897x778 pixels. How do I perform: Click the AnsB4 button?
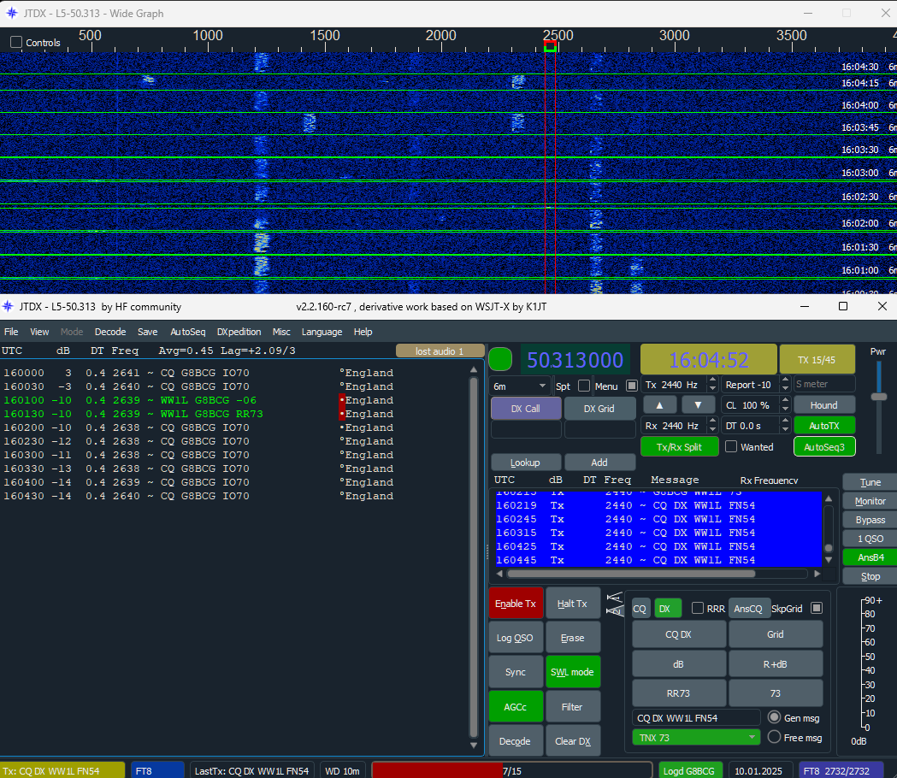[870, 557]
